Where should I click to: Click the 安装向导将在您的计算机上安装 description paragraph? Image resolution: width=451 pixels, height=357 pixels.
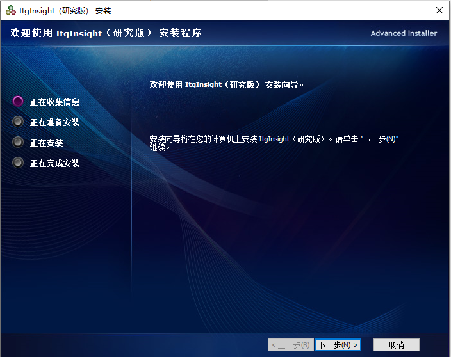coord(274,143)
